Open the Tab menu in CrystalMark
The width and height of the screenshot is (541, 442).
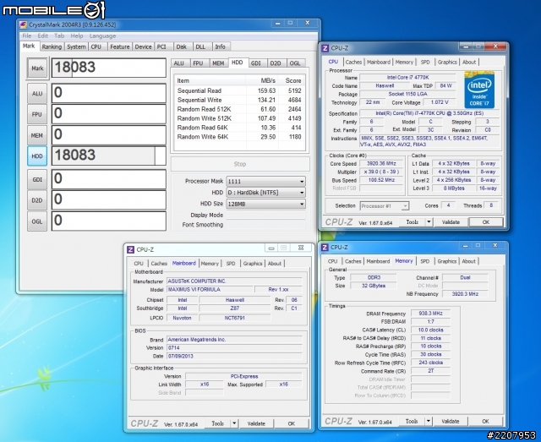point(59,35)
